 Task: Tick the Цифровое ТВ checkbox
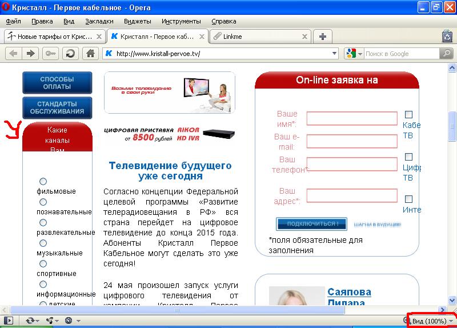click(x=408, y=157)
